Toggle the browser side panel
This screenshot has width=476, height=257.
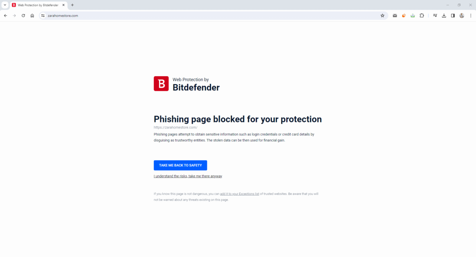[453, 16]
